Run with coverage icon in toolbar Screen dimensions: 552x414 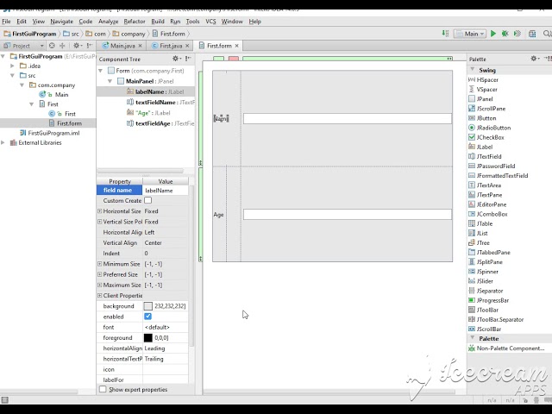pos(517,34)
